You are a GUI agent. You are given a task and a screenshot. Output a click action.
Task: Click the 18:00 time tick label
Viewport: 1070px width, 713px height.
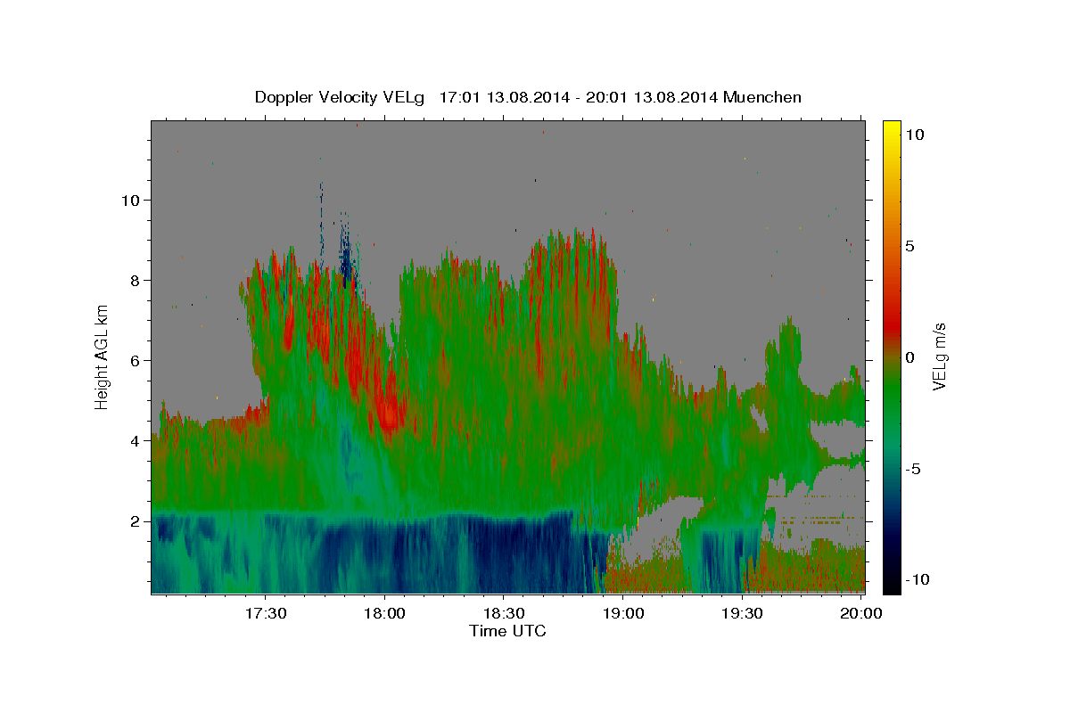click(384, 614)
